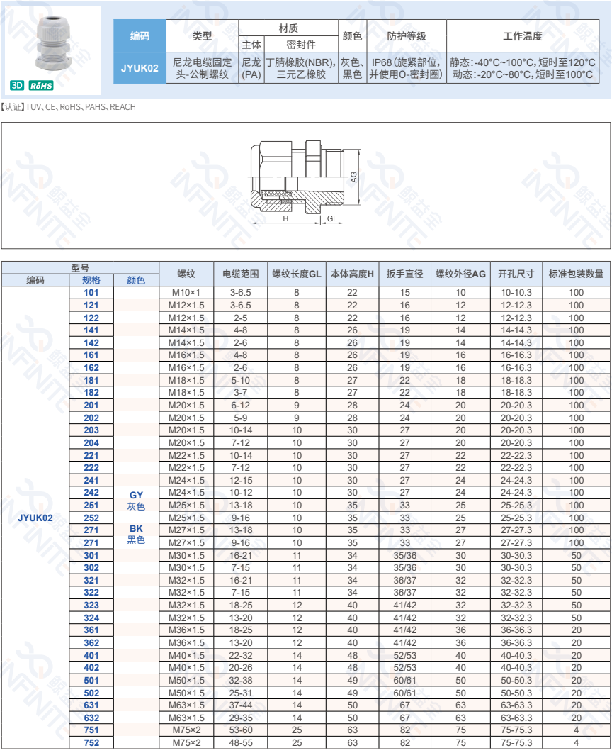Select spec number 323
This screenshot has height=753, width=612.
pyautogui.click(x=91, y=605)
